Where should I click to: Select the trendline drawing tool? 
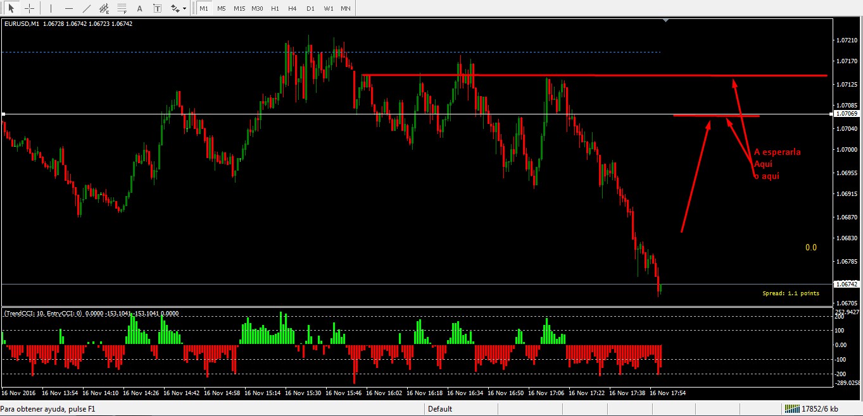tap(86, 8)
